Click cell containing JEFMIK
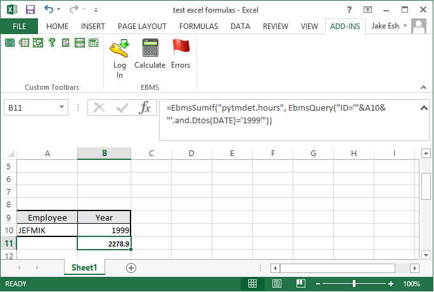Image resolution: width=434 pixels, height=292 pixels. (x=48, y=230)
